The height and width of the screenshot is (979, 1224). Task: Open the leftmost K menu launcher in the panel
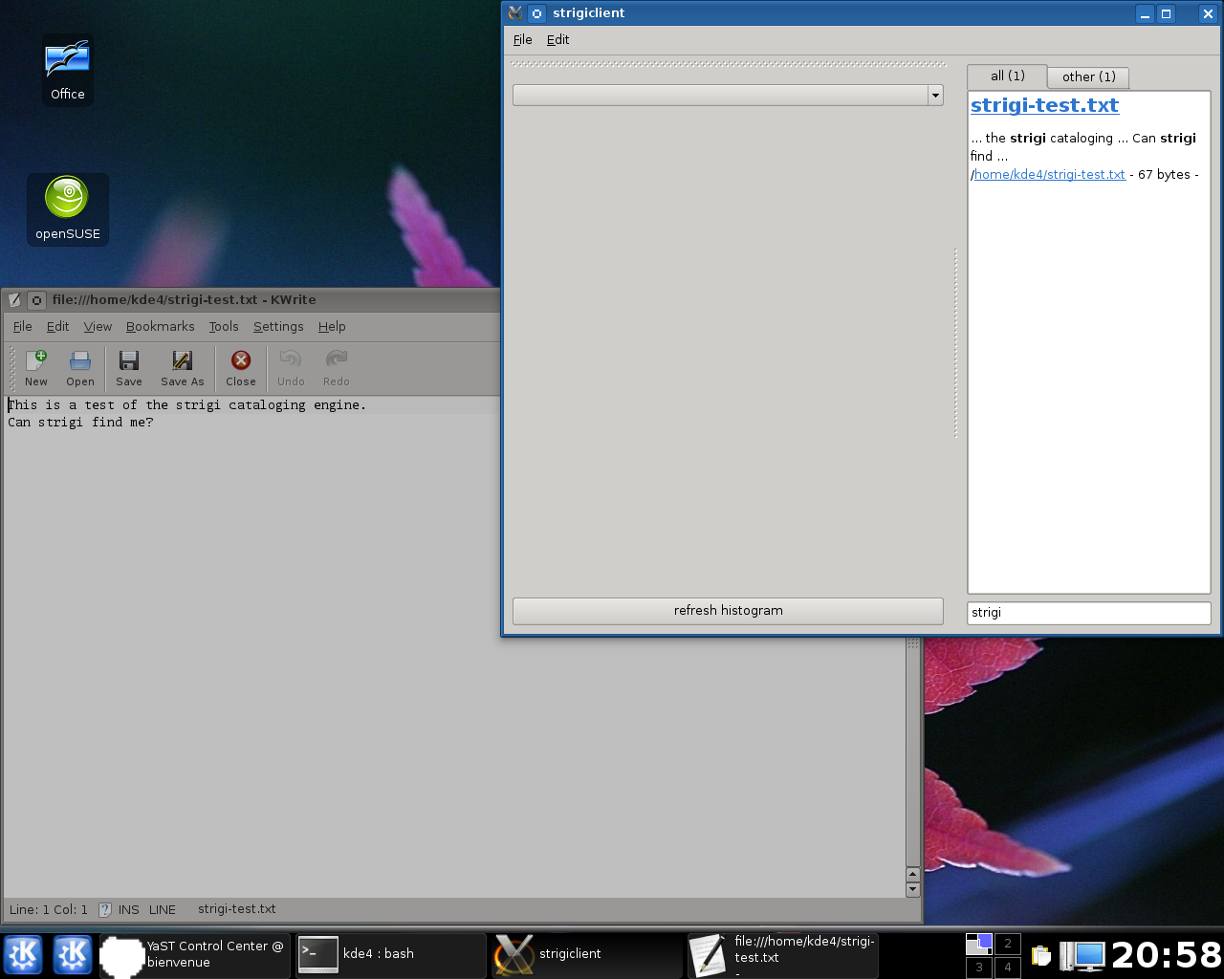pos(24,954)
